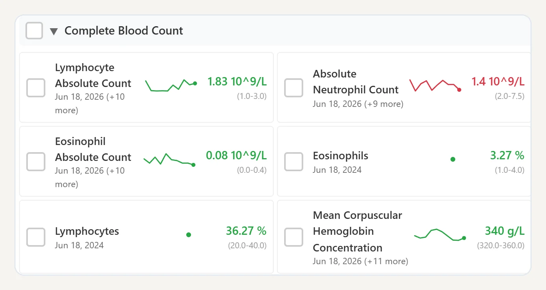The width and height of the screenshot is (546, 290).
Task: Click the (1.0-4.0) reference range
Action: click(510, 170)
